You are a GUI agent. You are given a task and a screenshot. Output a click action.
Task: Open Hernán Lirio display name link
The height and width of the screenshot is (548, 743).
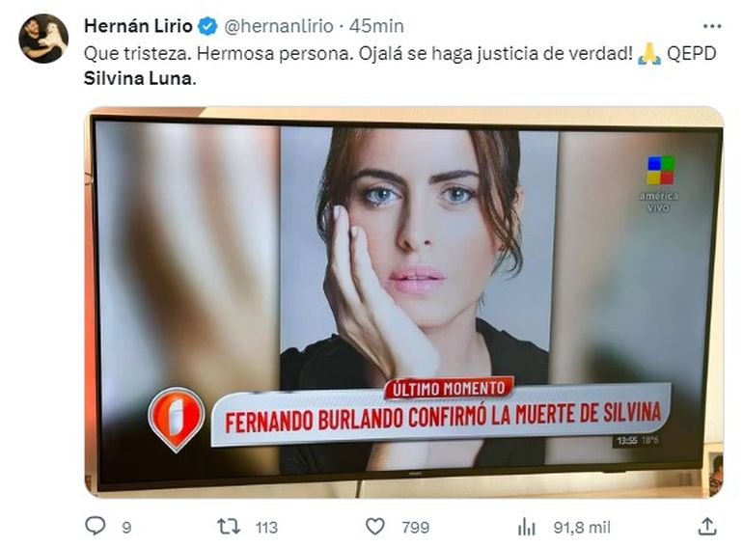[x=138, y=26]
